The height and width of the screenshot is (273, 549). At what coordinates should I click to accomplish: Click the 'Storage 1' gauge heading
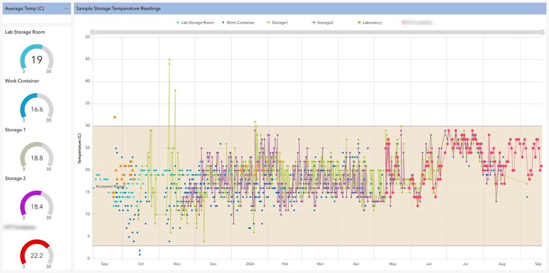click(x=15, y=129)
